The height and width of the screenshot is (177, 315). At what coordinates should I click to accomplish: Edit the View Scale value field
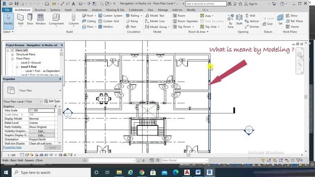point(41,110)
